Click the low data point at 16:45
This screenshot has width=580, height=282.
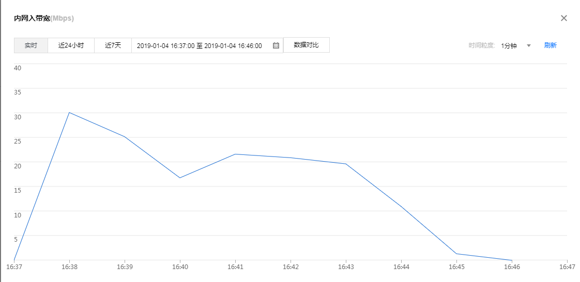[456, 254]
